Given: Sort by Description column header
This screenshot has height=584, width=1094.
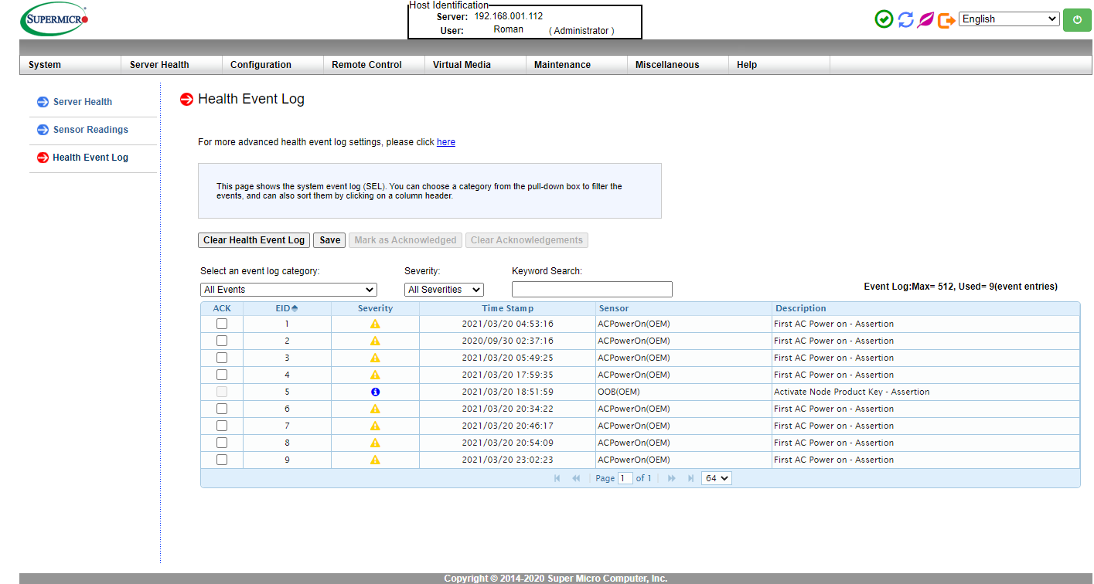Looking at the screenshot, I should pyautogui.click(x=926, y=308).
